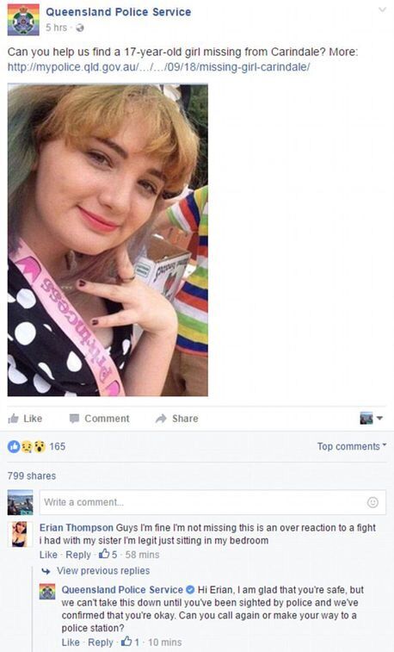Screen dimensions: 394x652
Task: Like the Queensland Police post
Action: (x=25, y=419)
